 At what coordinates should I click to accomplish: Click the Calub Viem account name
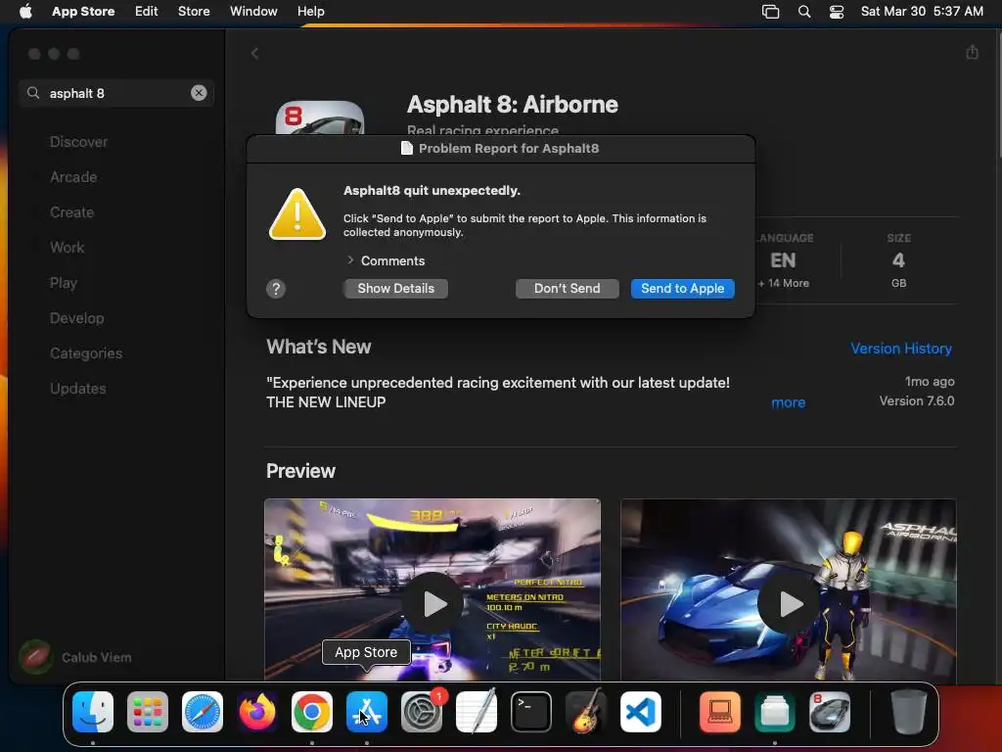coord(97,657)
